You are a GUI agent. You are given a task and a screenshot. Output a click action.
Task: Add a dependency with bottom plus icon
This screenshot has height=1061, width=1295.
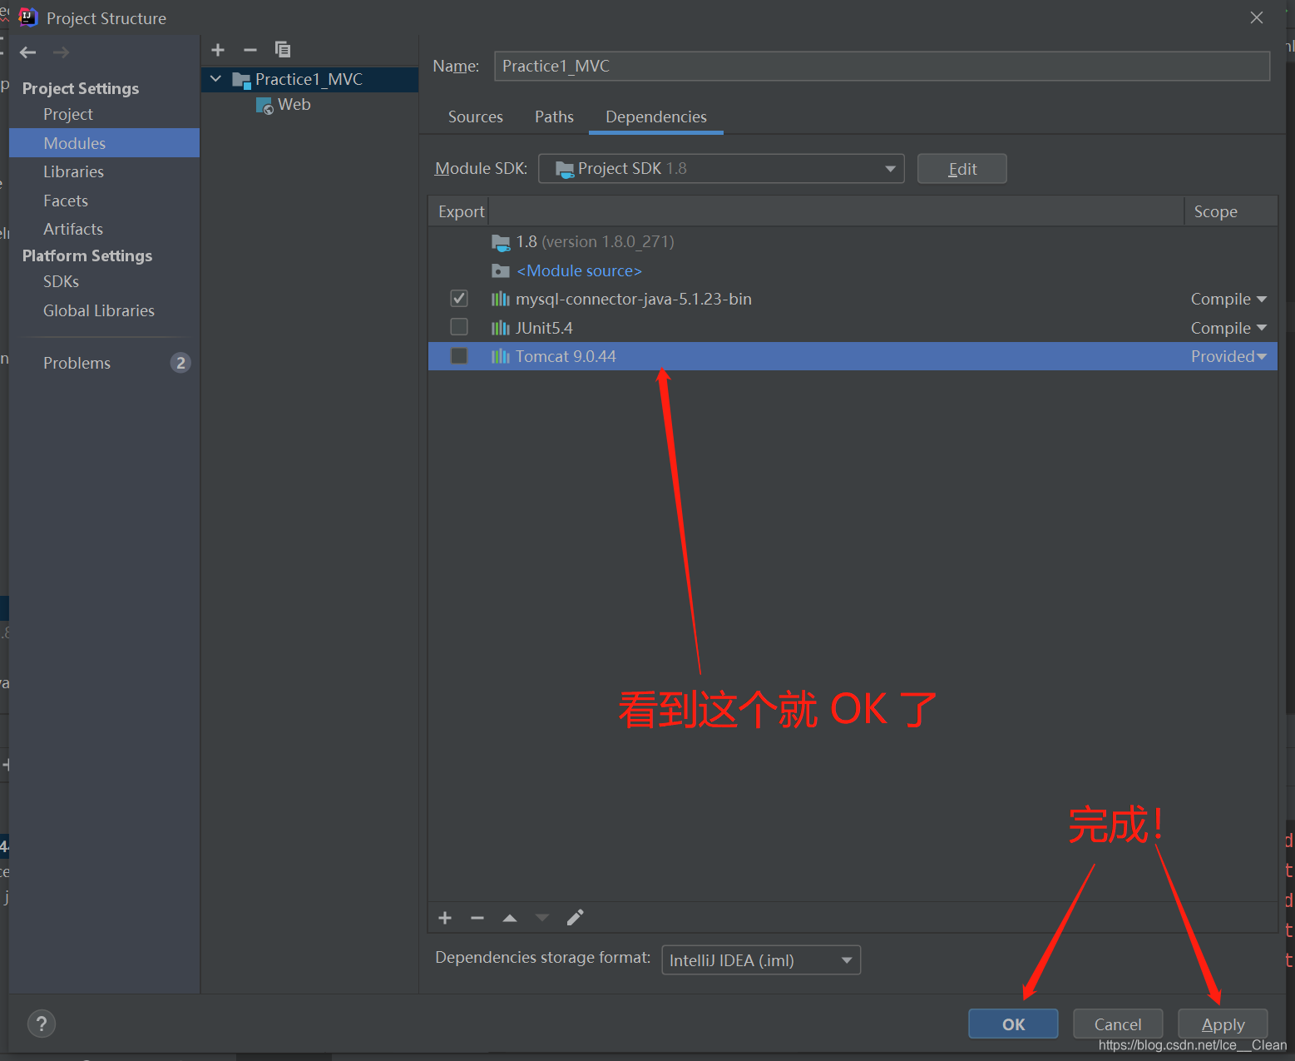tap(445, 918)
